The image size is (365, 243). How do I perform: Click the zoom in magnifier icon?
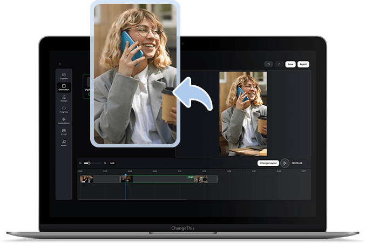pyautogui.click(x=106, y=163)
